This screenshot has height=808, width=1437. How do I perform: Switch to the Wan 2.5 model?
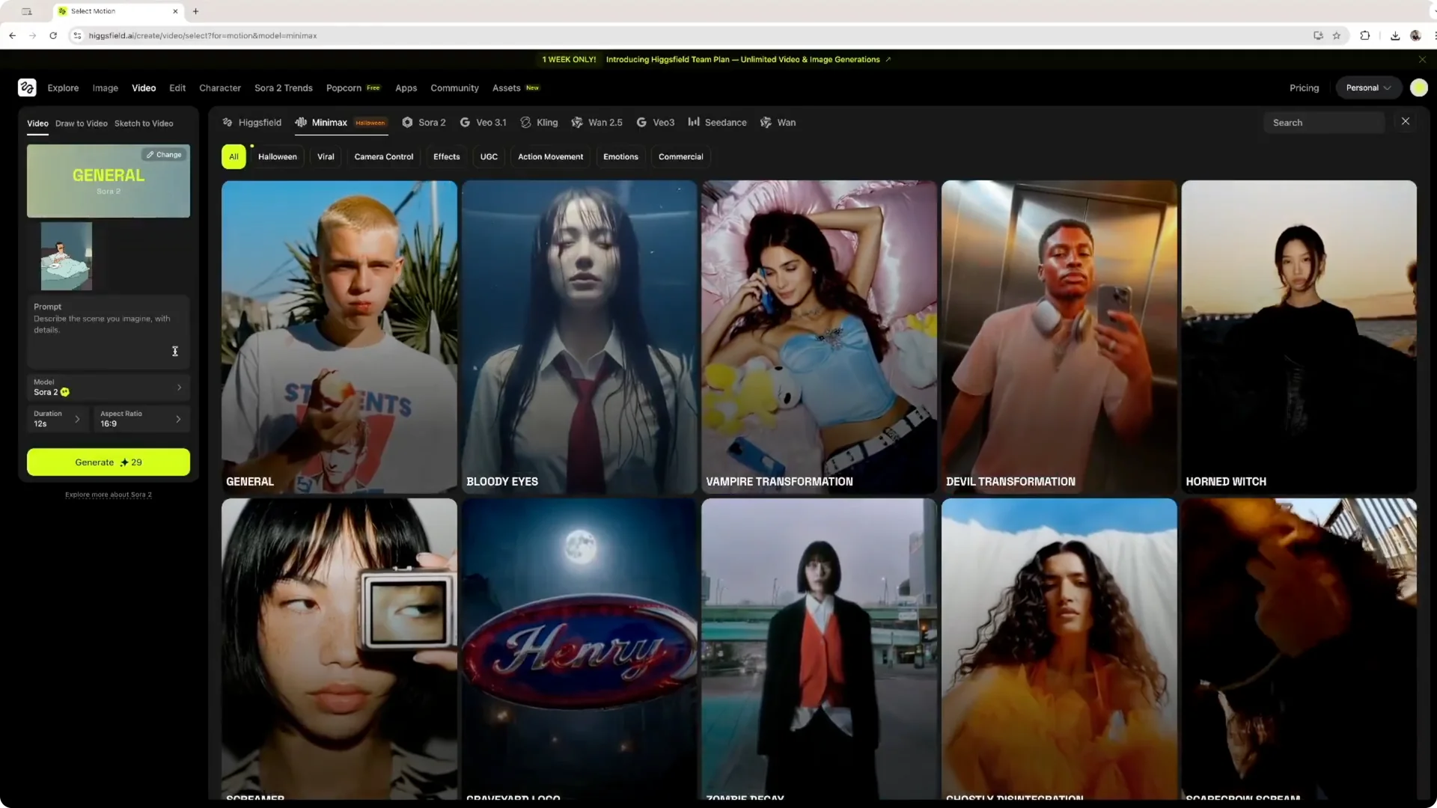(597, 122)
